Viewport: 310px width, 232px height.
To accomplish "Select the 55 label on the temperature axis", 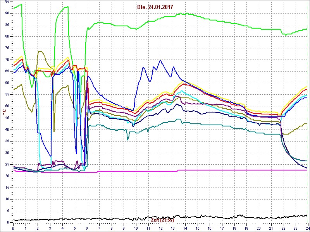I will click(7, 95).
